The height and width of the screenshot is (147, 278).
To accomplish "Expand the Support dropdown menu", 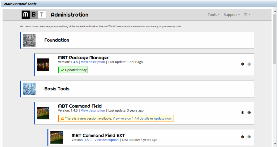I will click(232, 15).
